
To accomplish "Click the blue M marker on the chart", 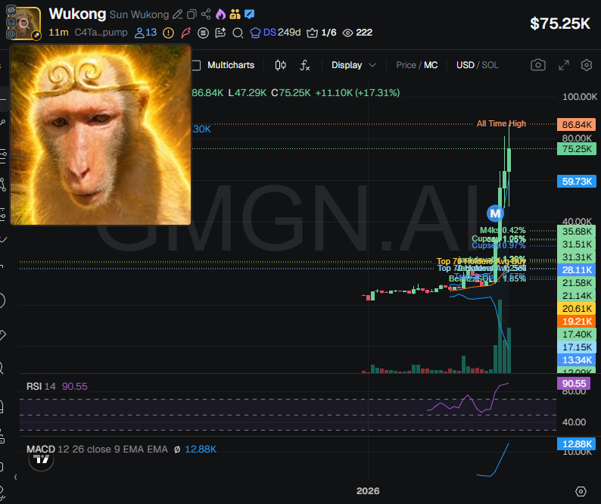I will tap(495, 213).
